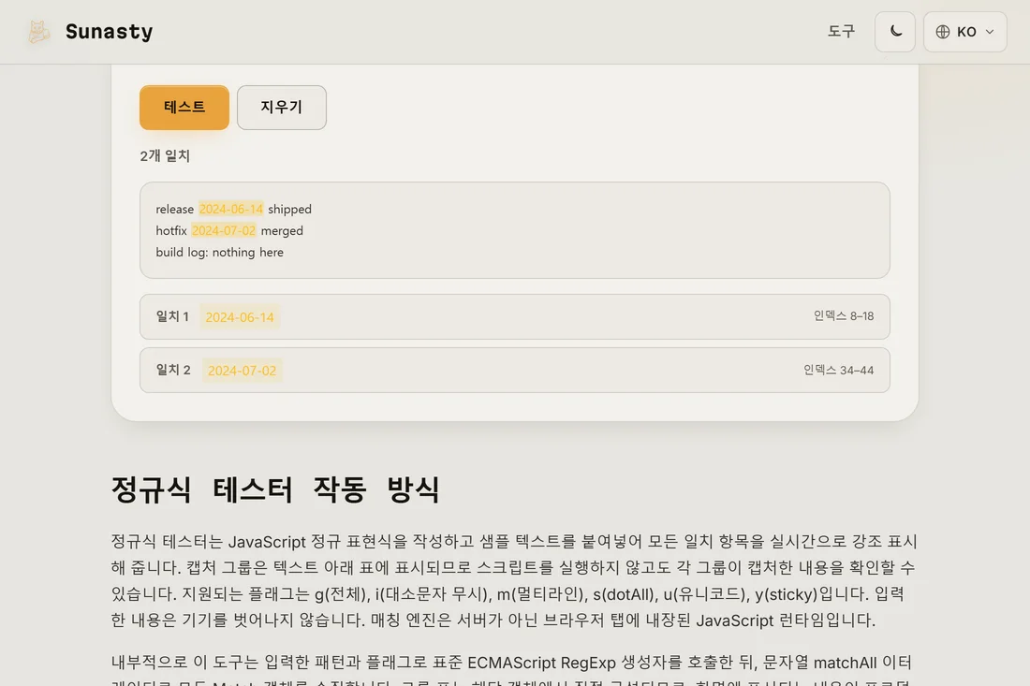The width and height of the screenshot is (1030, 686).
Task: Click the word 'hotfix' in sample text
Action: click(x=171, y=230)
